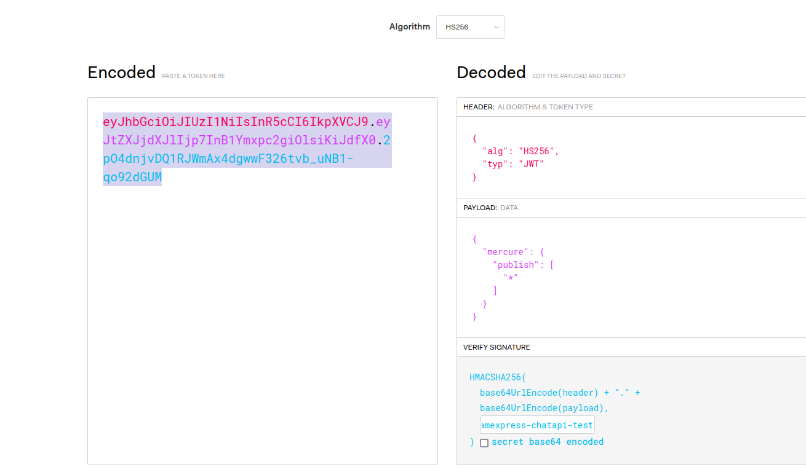Enable the secret base64 encoded checkbox
The height and width of the screenshot is (475, 806).
[x=484, y=442]
